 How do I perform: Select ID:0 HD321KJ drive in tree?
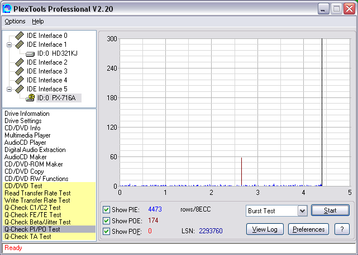pyautogui.click(x=58, y=53)
